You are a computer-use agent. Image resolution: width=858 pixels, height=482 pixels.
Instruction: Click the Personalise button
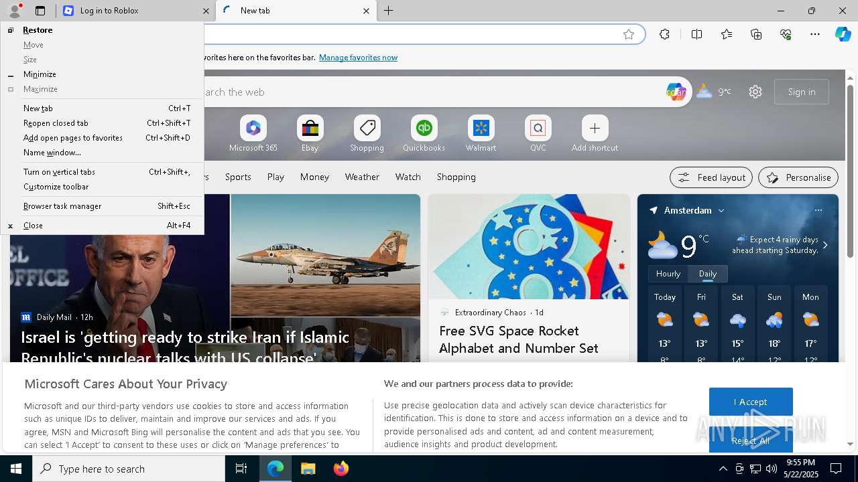(x=798, y=177)
